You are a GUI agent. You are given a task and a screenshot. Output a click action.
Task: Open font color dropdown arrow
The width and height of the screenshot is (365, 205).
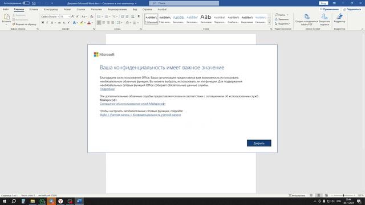click(x=92, y=23)
